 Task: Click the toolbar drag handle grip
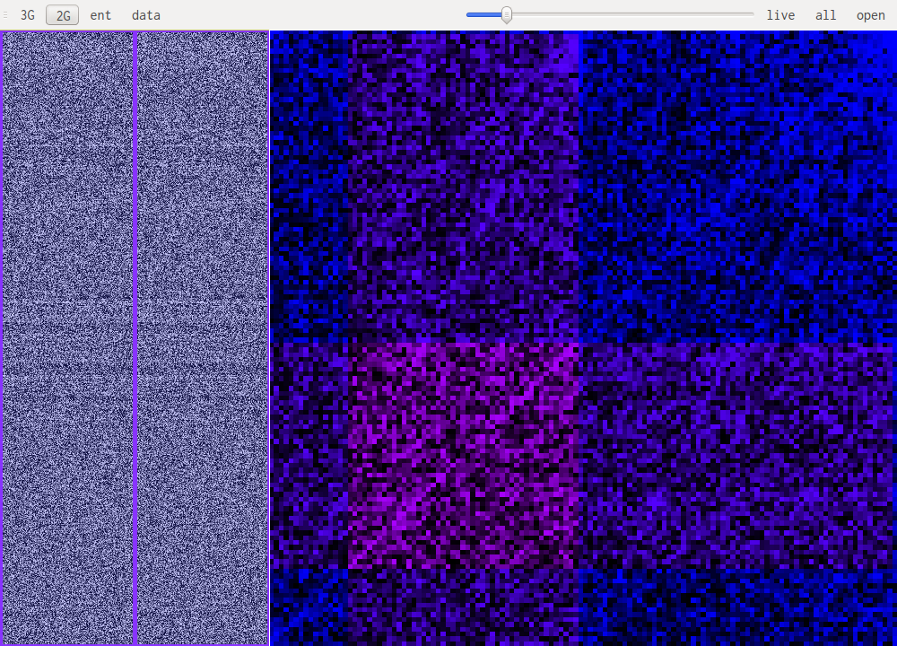[x=5, y=15]
